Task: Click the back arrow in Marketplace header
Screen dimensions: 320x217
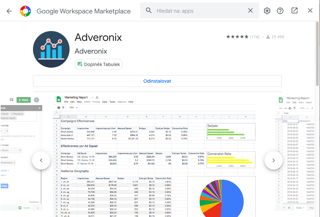Action: [9, 11]
